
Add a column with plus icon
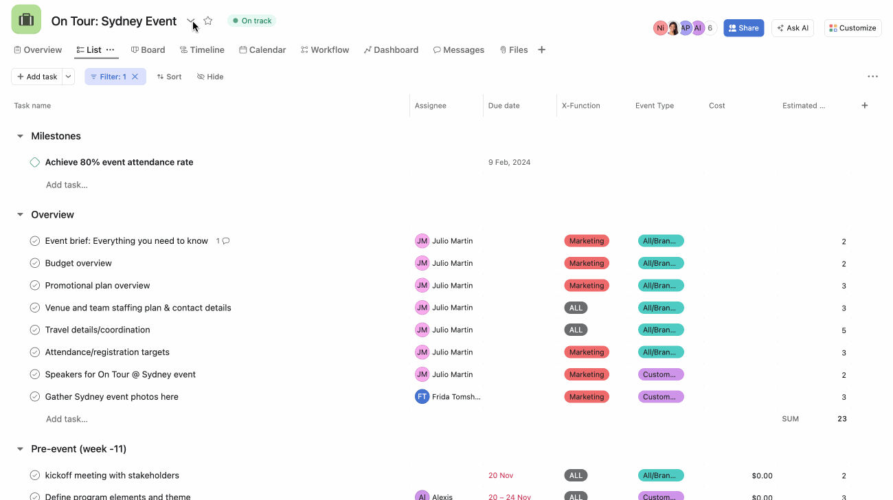pyautogui.click(x=864, y=105)
